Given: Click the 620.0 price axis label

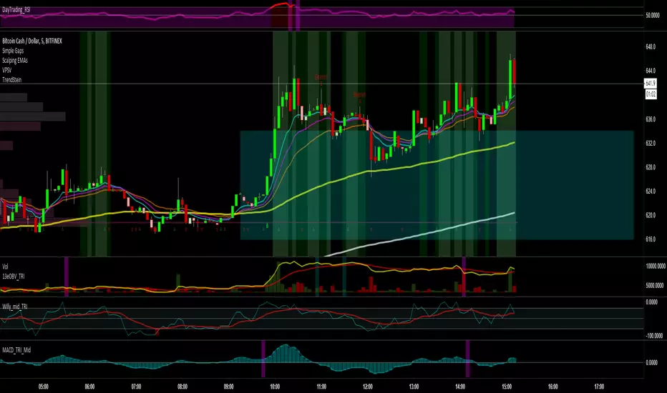Looking at the screenshot, I should [x=651, y=215].
